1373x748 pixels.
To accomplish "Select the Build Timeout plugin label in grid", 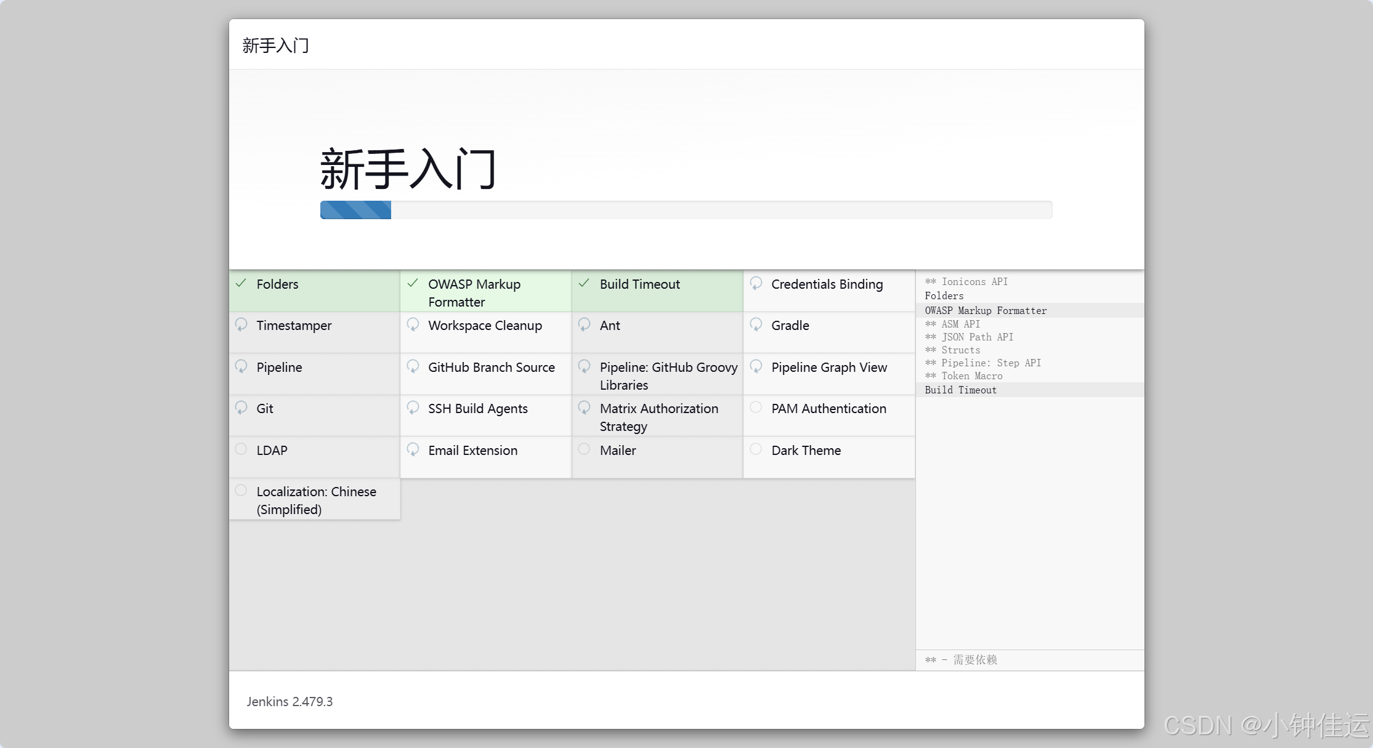I will 640,284.
